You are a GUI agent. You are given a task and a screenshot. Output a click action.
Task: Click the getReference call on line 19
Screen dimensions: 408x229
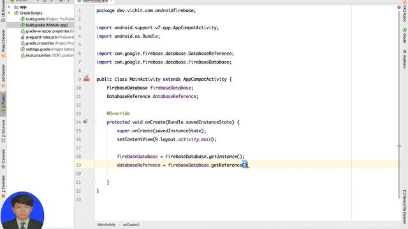pos(226,165)
